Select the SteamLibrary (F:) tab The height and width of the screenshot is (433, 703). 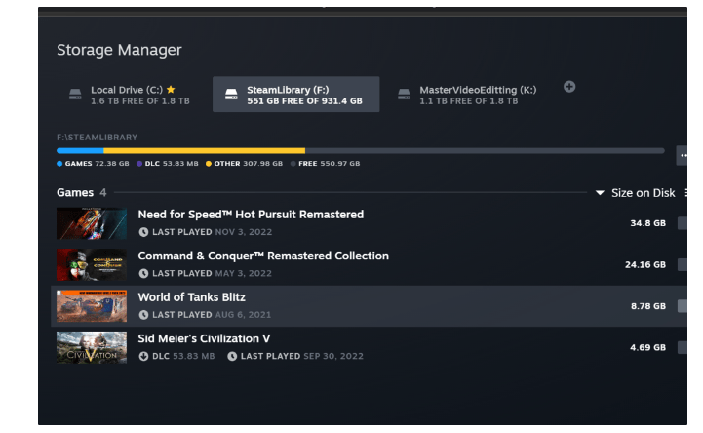point(295,95)
